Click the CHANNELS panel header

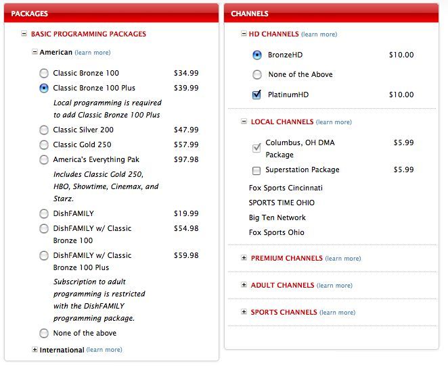coord(332,13)
